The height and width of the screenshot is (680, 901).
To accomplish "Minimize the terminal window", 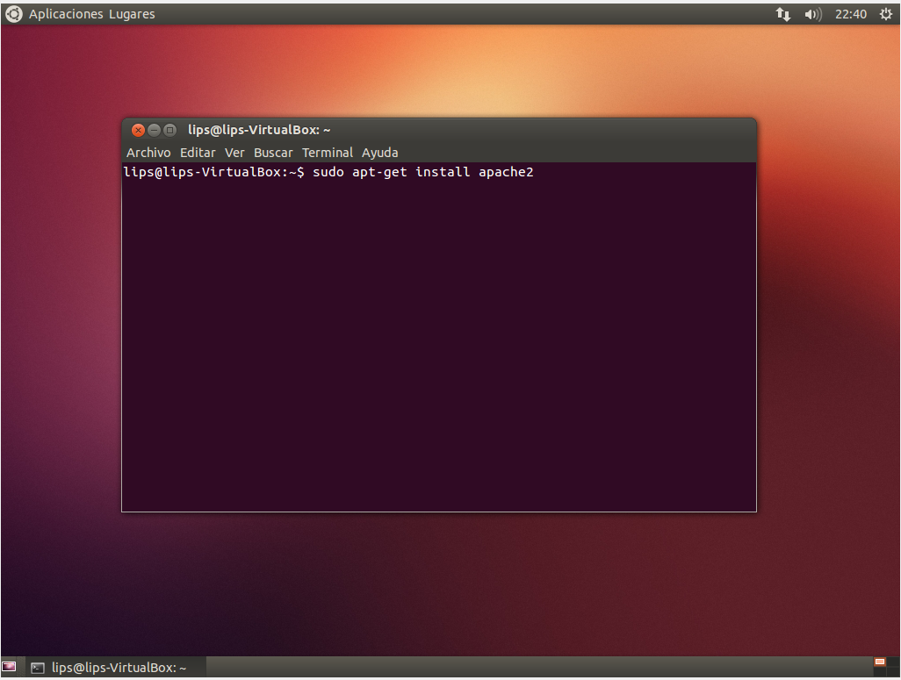I will click(x=154, y=130).
